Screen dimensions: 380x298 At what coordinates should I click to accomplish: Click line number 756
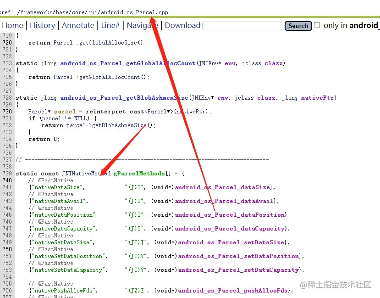[x=7, y=291]
